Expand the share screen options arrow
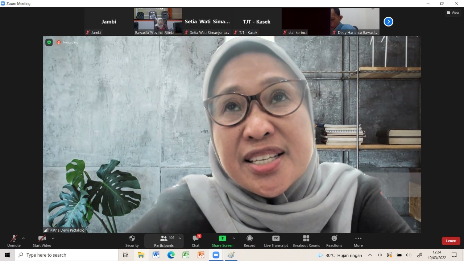Screen dimensions: 464x261 click(x=233, y=238)
